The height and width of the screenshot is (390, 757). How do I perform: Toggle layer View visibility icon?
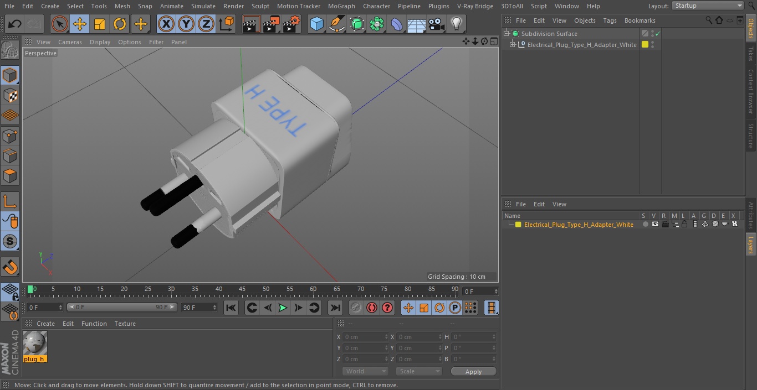point(655,225)
